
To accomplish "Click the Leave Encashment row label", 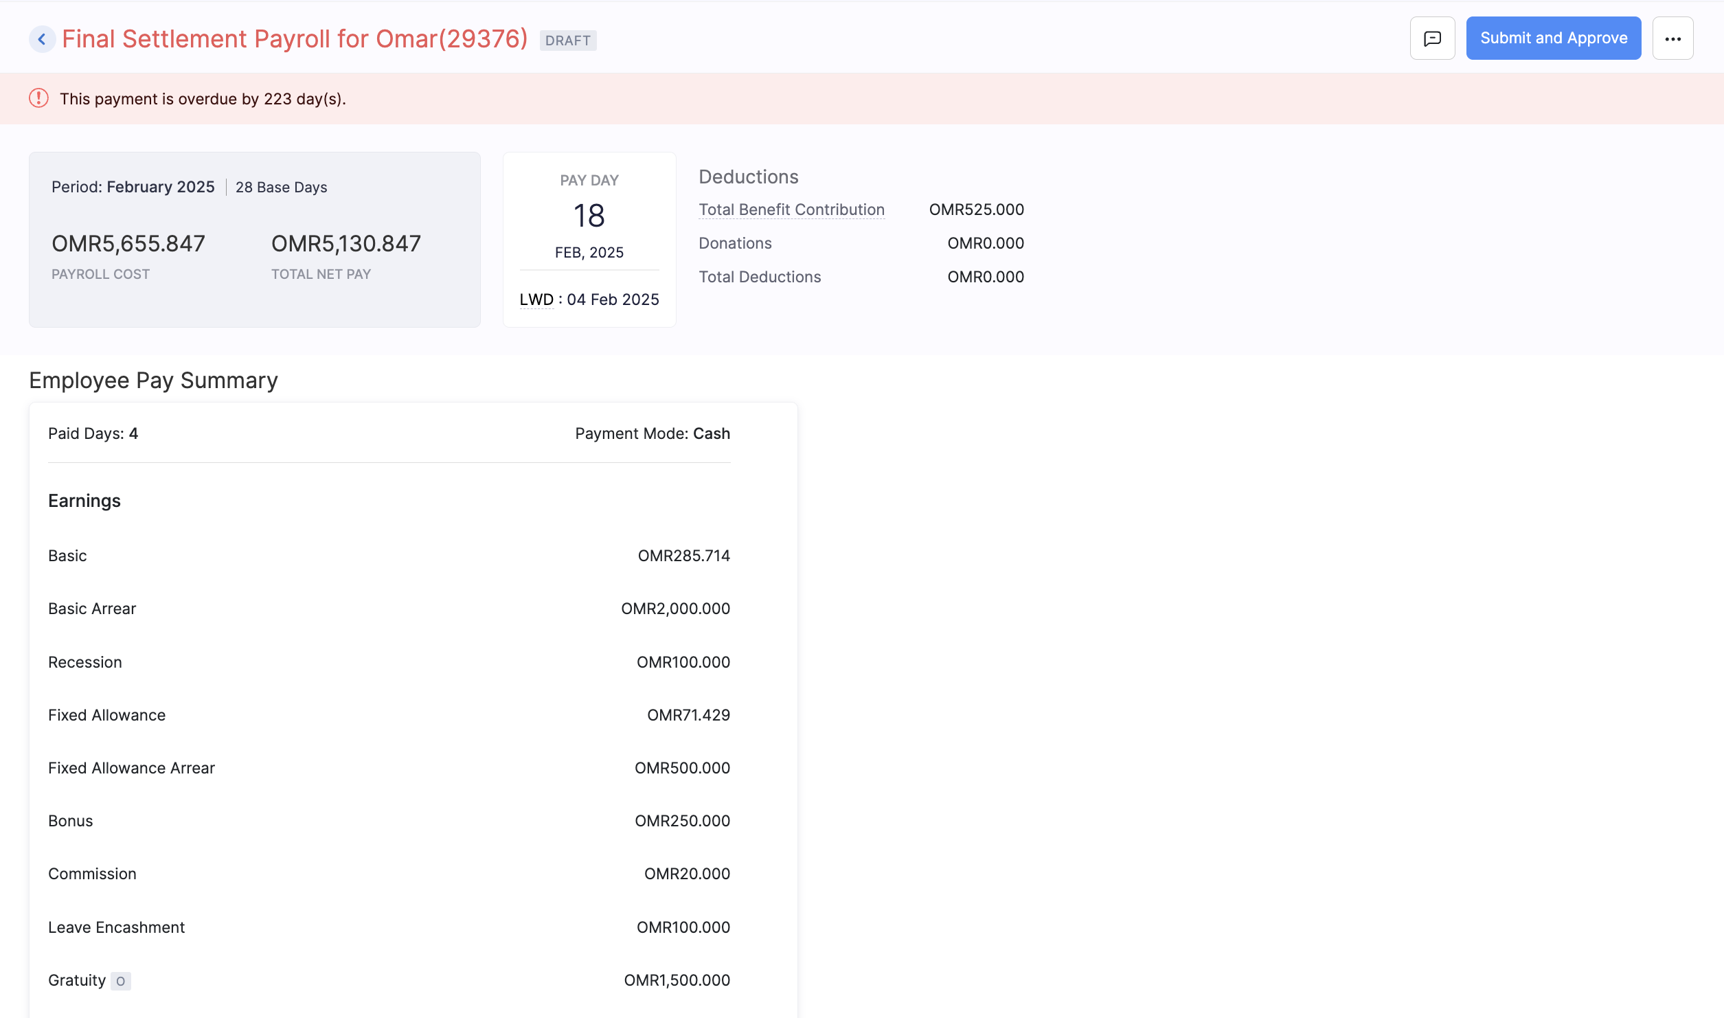I will click(116, 927).
